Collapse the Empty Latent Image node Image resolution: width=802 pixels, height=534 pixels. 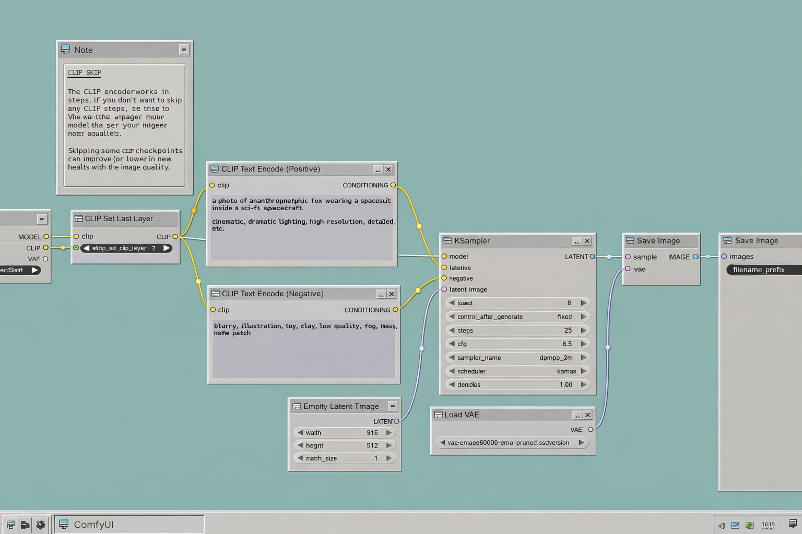point(393,406)
